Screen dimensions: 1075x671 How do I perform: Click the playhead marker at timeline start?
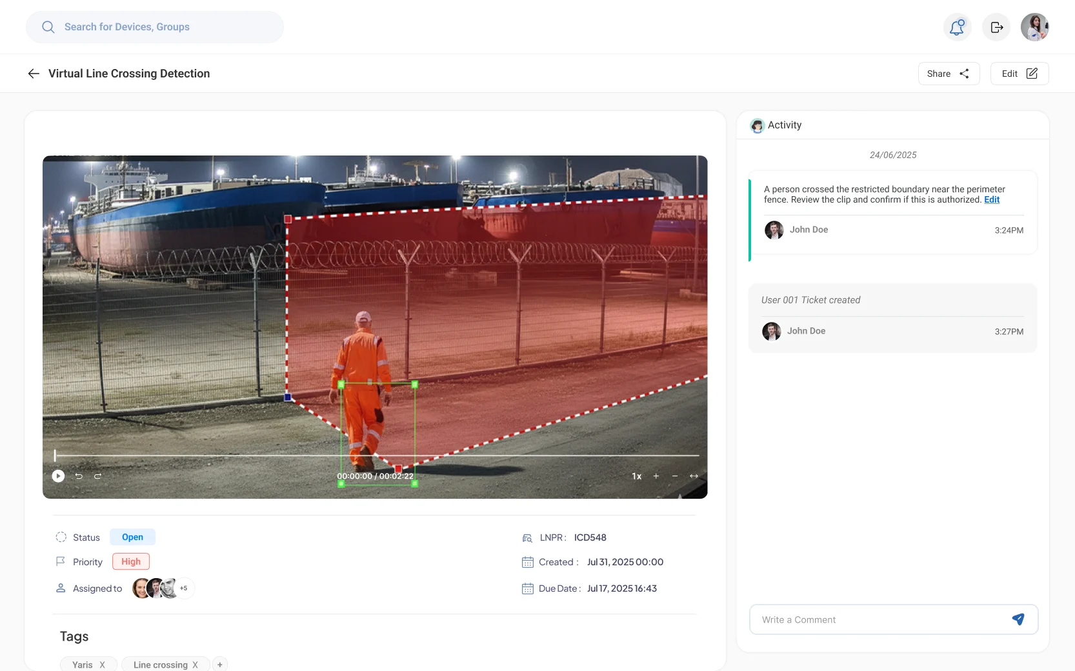tap(55, 456)
